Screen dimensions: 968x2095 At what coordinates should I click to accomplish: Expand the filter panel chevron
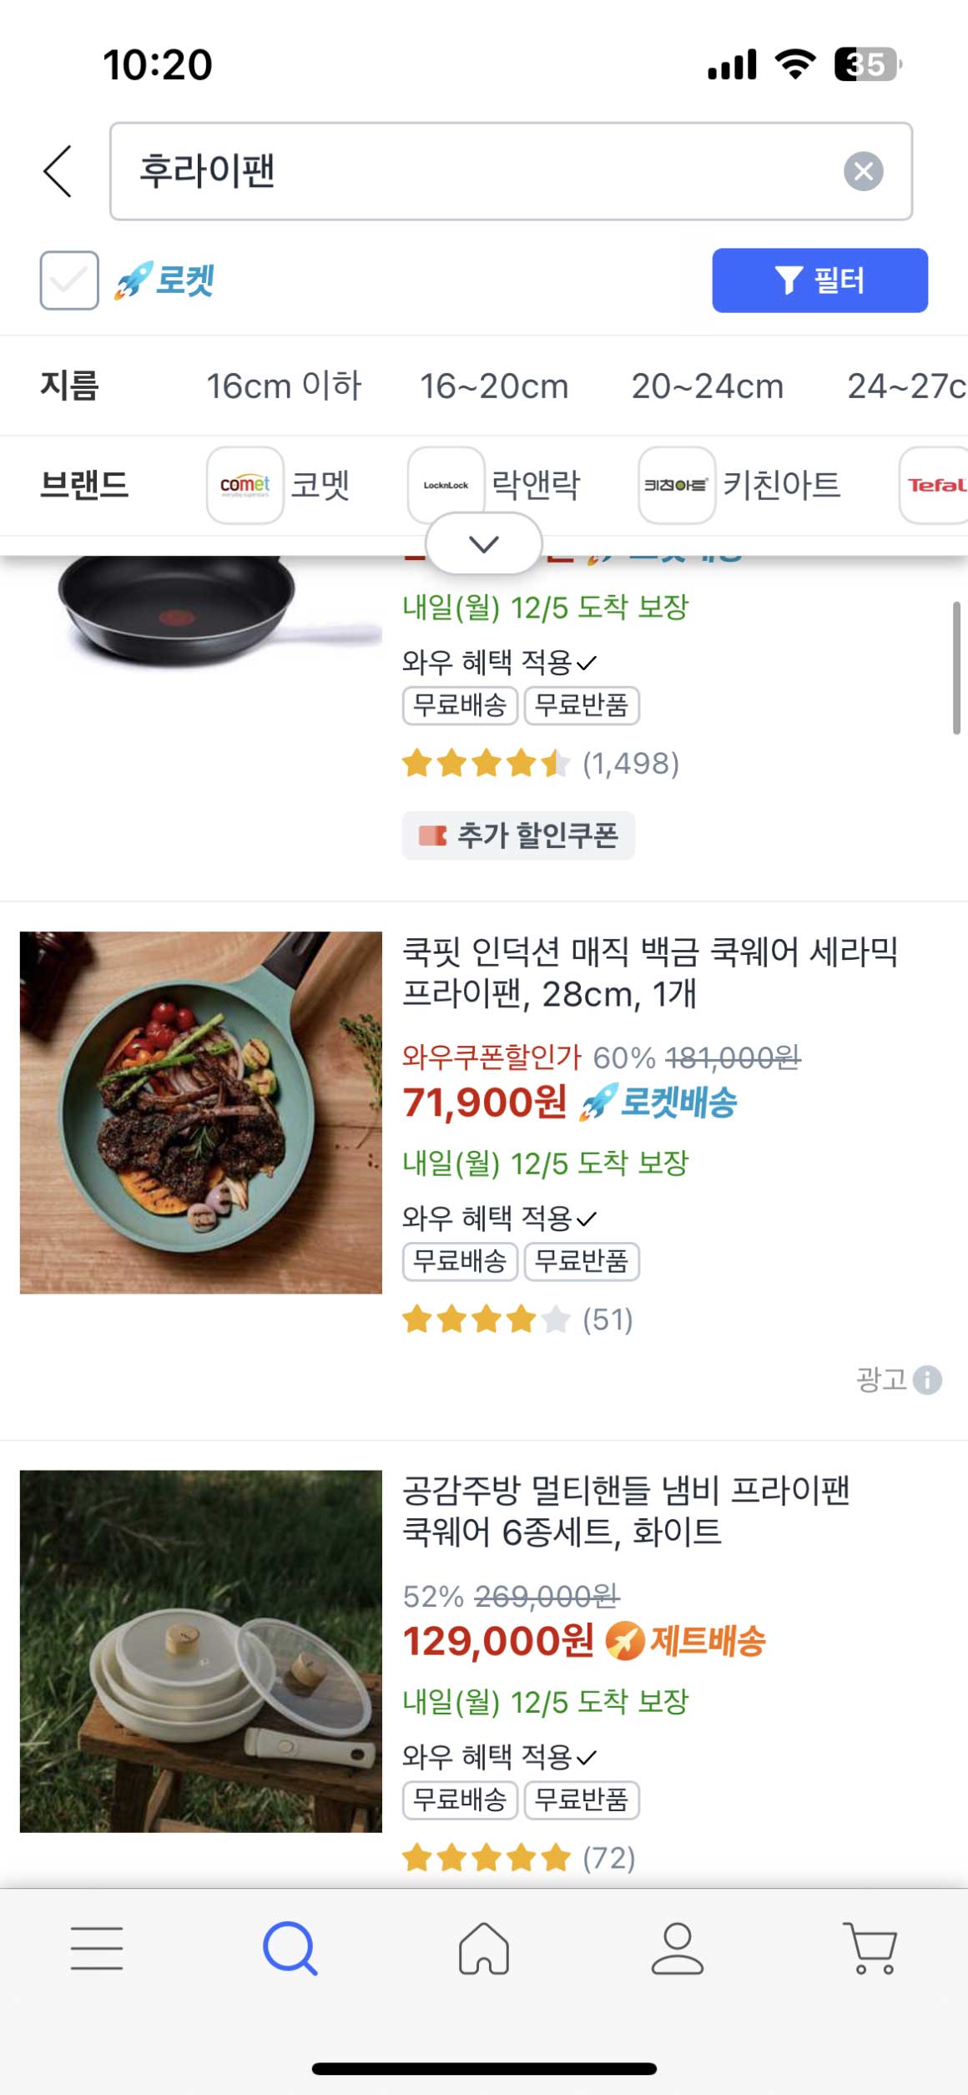[484, 544]
